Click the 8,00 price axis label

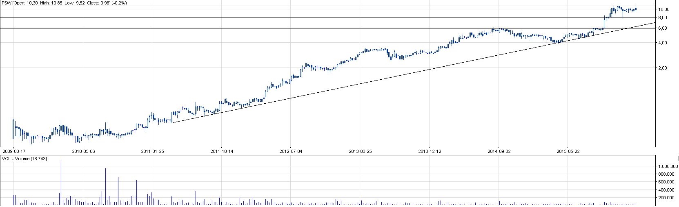pyautogui.click(x=663, y=17)
